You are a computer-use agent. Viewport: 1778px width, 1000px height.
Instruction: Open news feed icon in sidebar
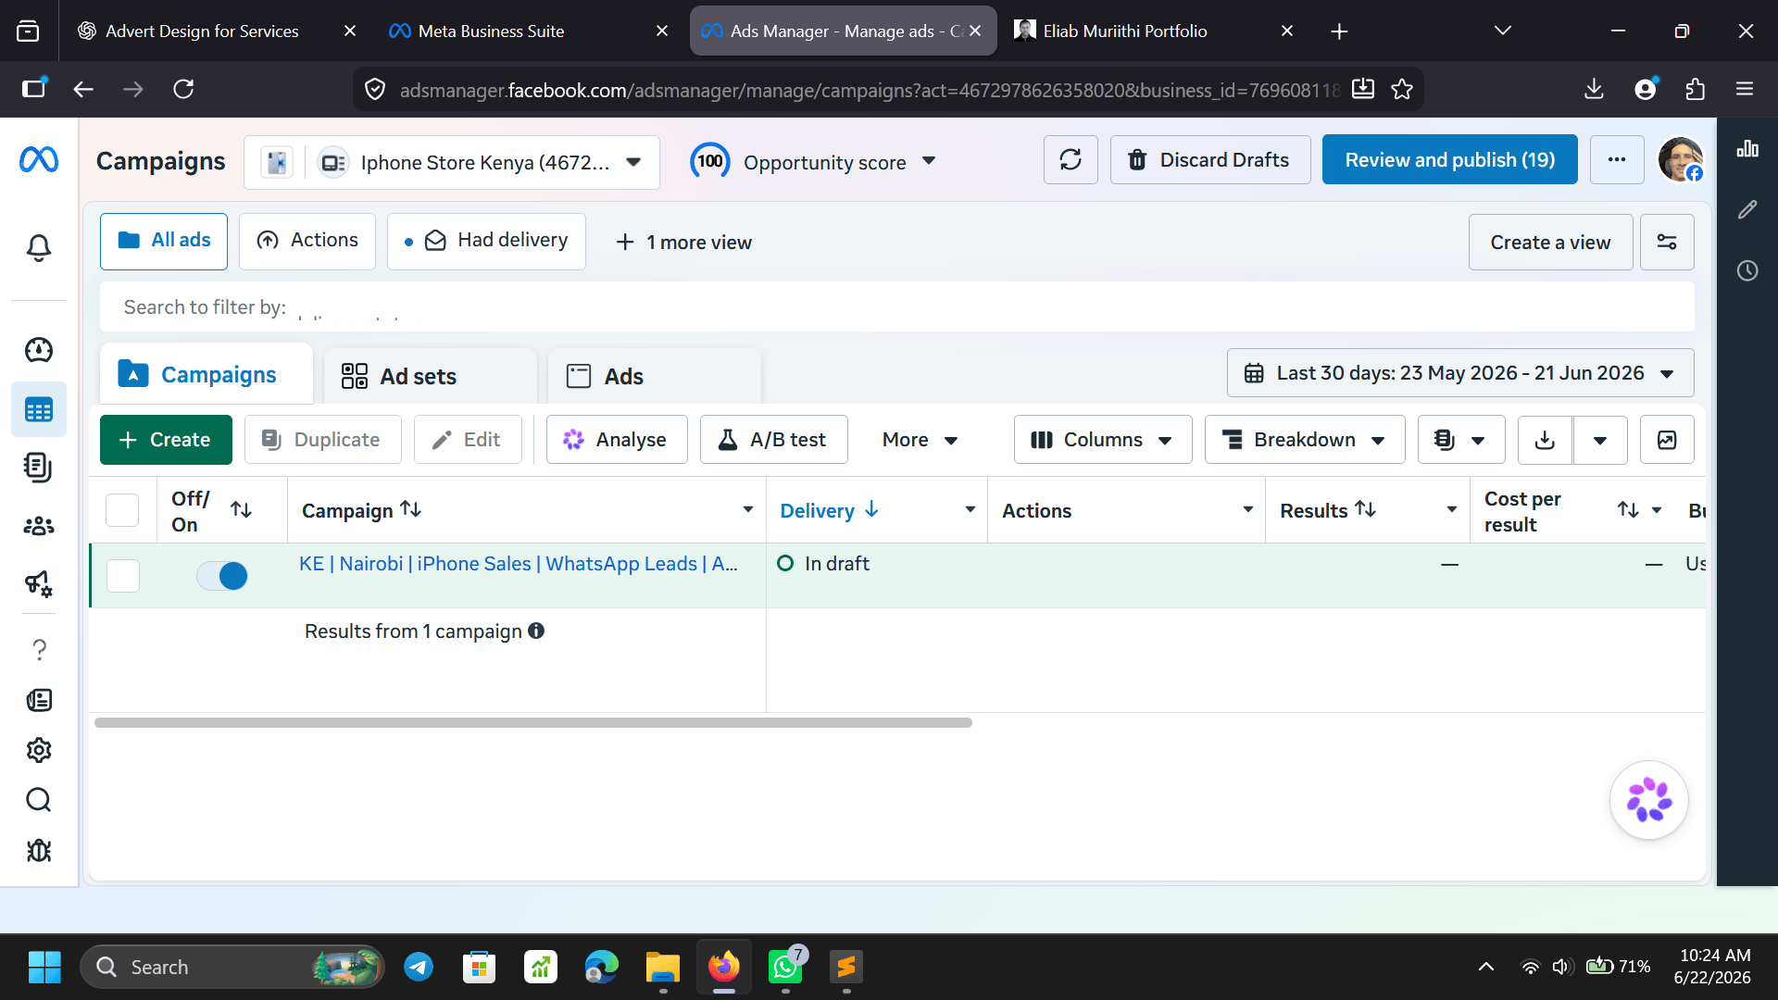(39, 700)
